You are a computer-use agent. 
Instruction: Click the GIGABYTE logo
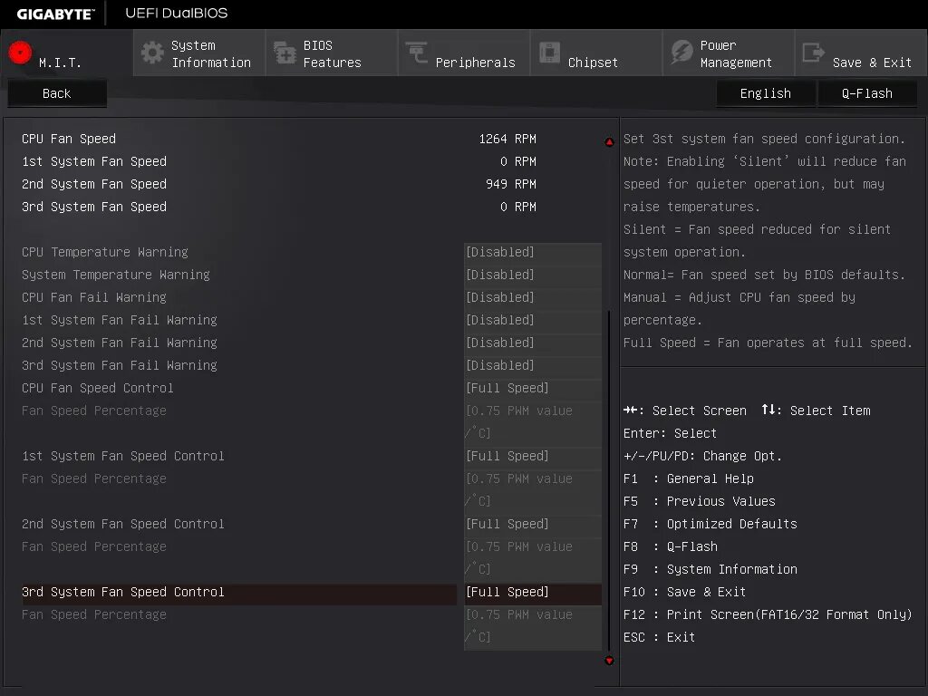(55, 14)
